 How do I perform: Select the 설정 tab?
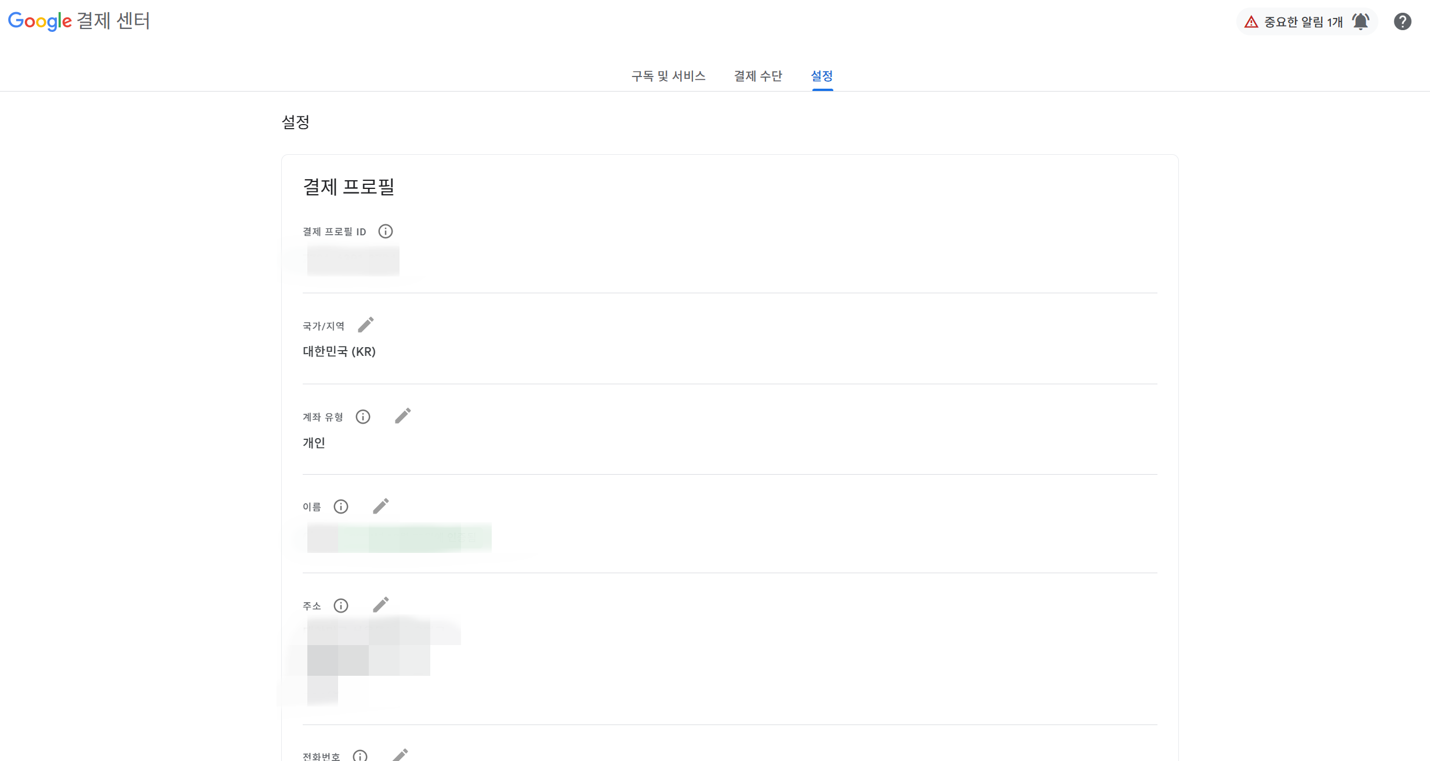[822, 76]
